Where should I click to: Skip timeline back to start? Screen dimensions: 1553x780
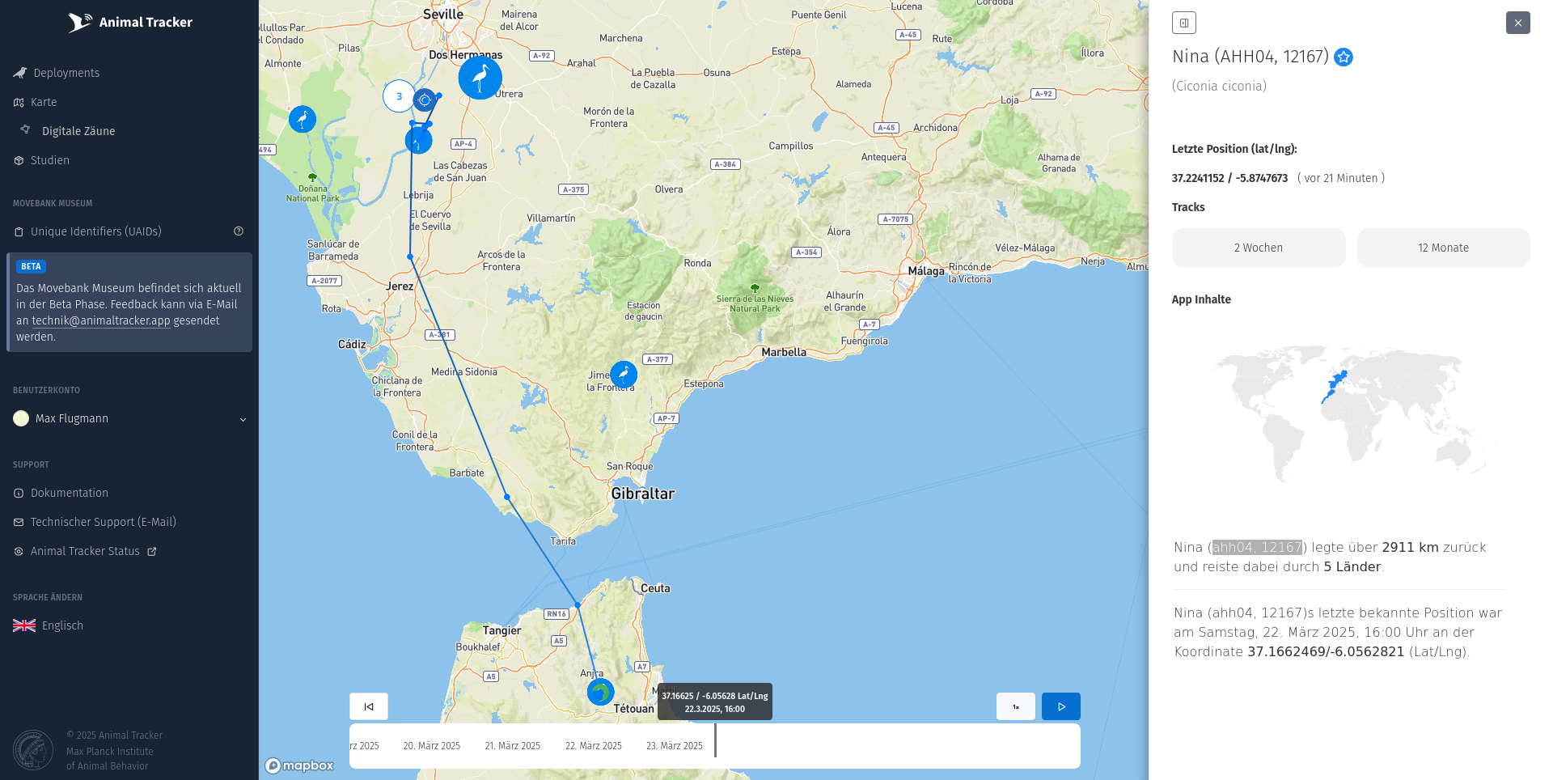pos(369,706)
